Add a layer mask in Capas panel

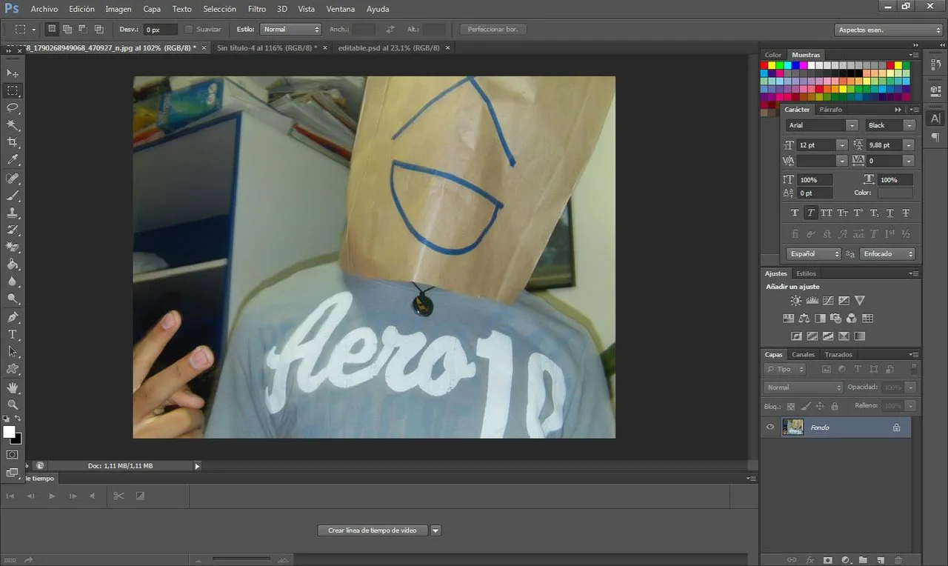point(828,560)
